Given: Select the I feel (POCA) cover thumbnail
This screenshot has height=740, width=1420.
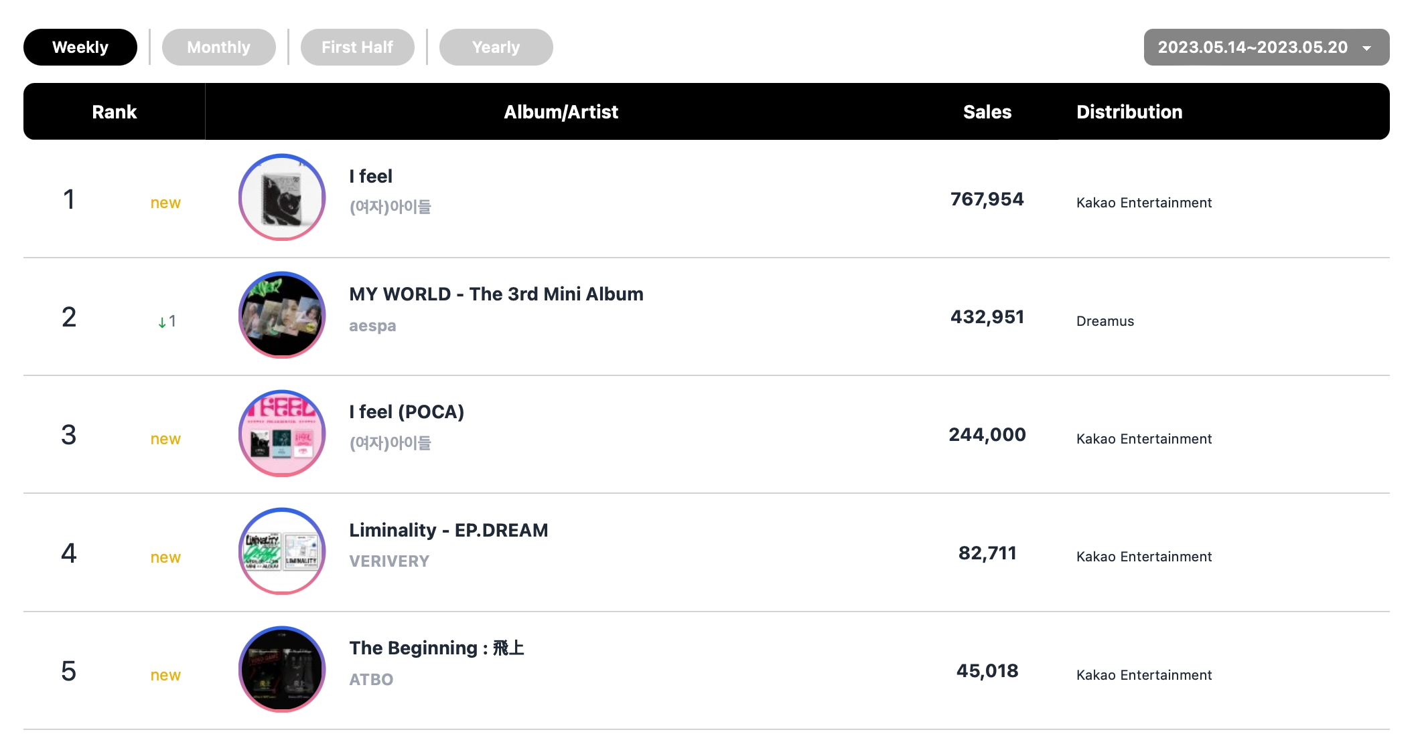Looking at the screenshot, I should coord(282,434).
